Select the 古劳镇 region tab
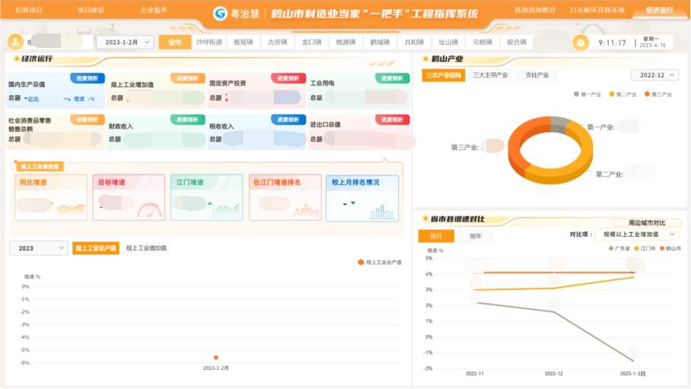The width and height of the screenshot is (691, 389). 277,42
